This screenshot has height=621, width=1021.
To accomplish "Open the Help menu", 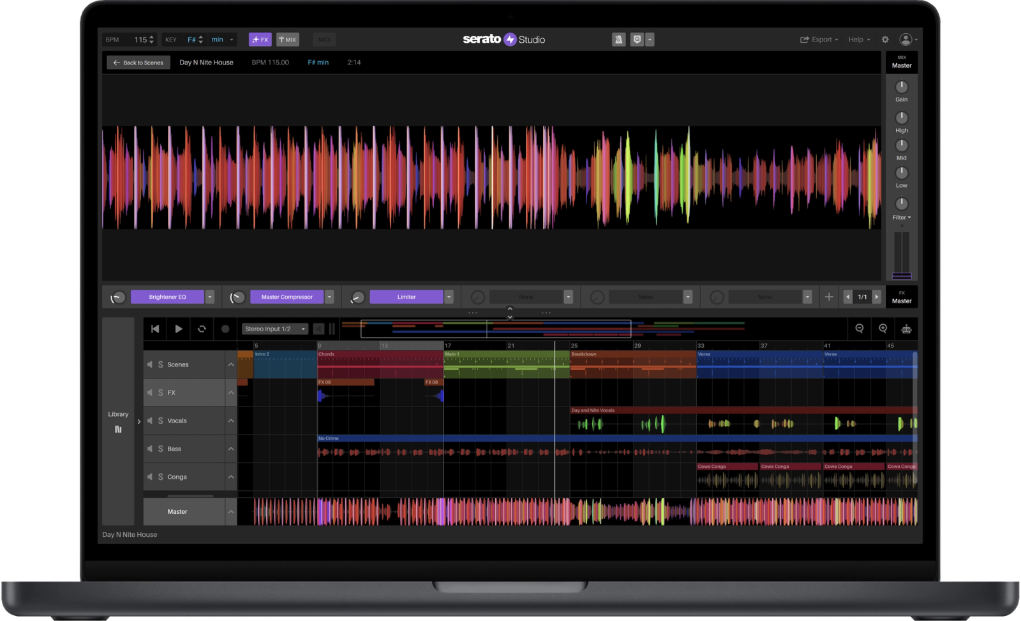I will coord(858,39).
